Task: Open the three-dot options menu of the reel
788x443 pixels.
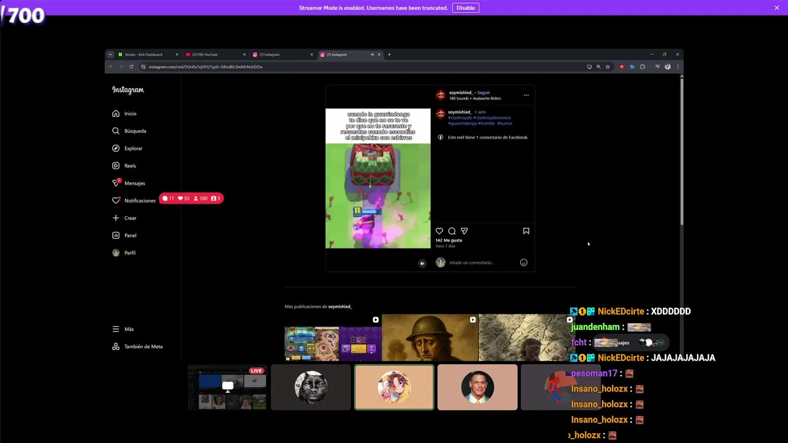Action: point(526,95)
